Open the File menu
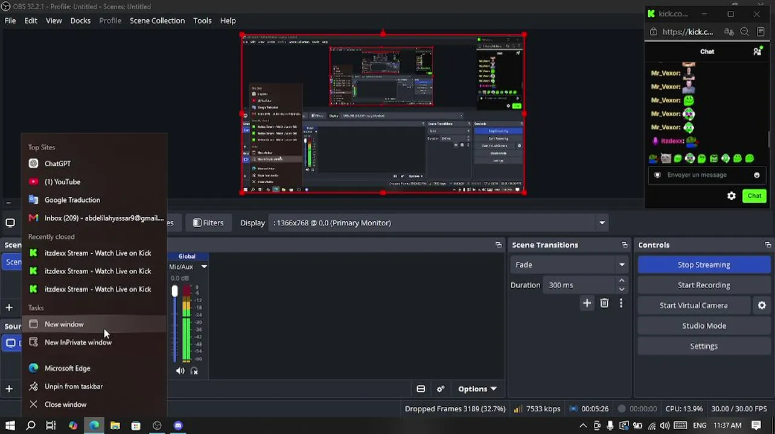 pos(10,20)
